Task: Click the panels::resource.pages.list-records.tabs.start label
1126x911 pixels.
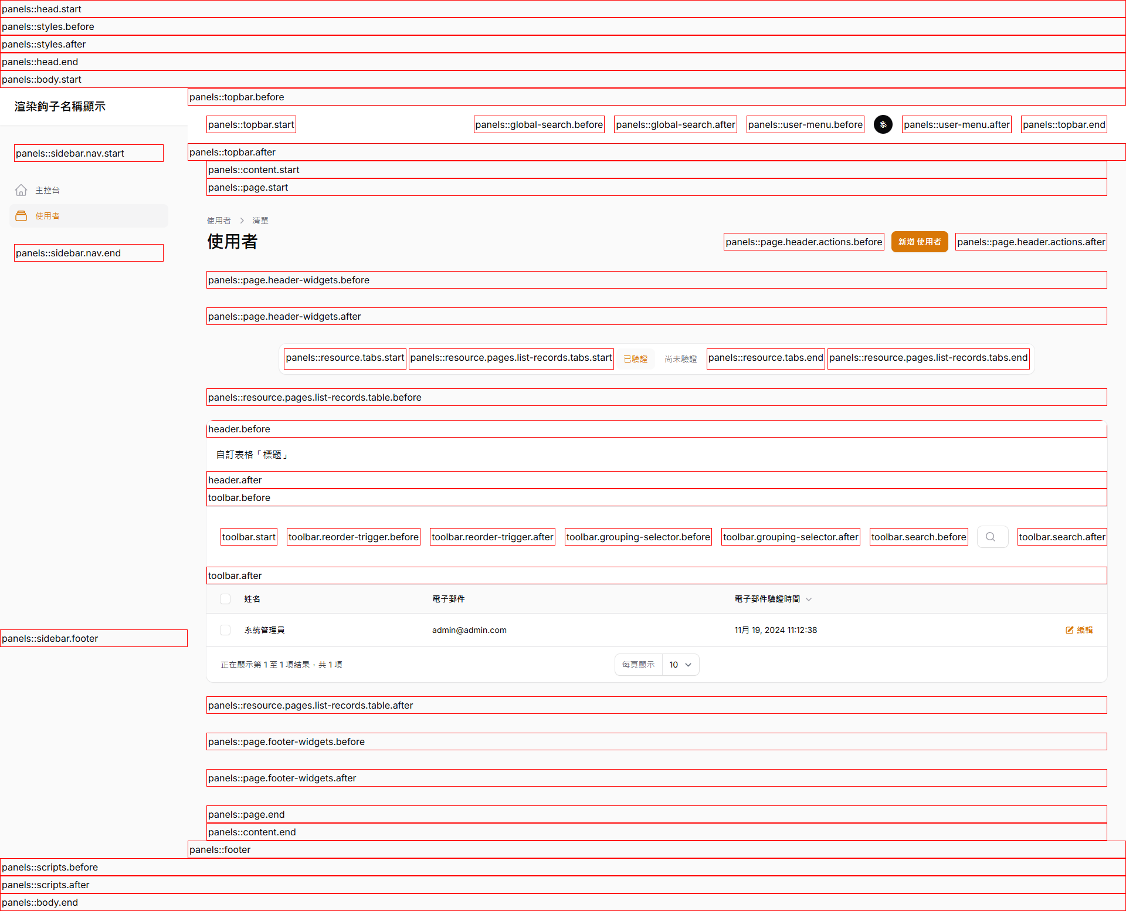Action: tap(511, 358)
